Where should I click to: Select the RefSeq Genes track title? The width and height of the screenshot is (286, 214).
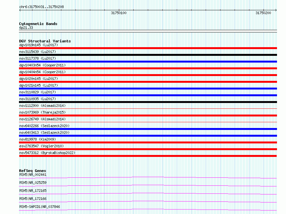pos(32,171)
